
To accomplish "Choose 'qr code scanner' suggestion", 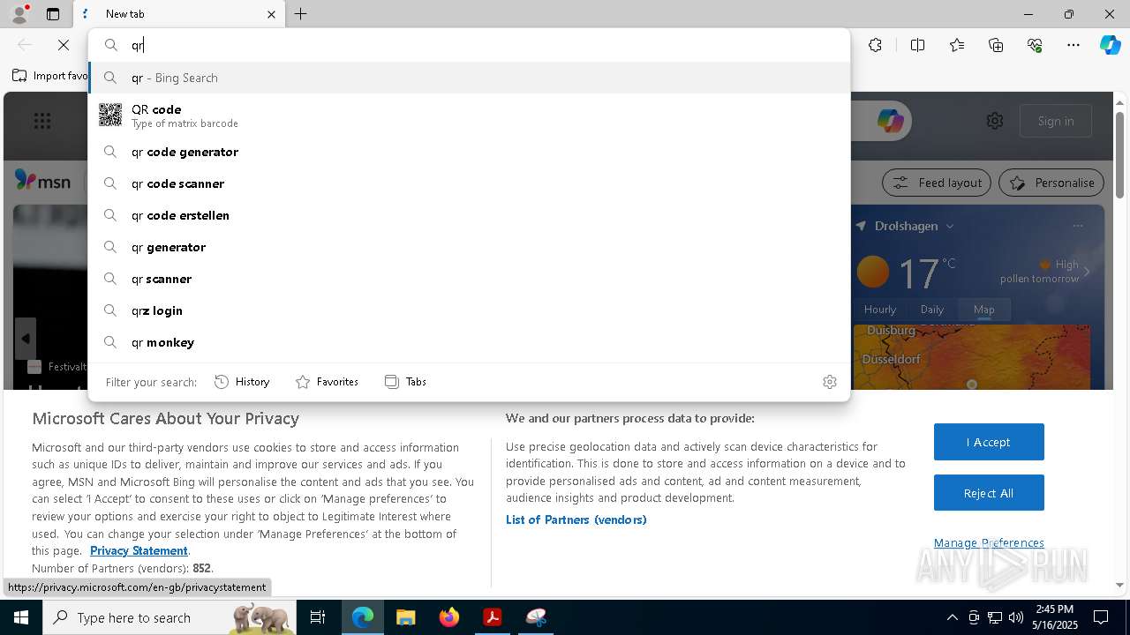I will 469,183.
